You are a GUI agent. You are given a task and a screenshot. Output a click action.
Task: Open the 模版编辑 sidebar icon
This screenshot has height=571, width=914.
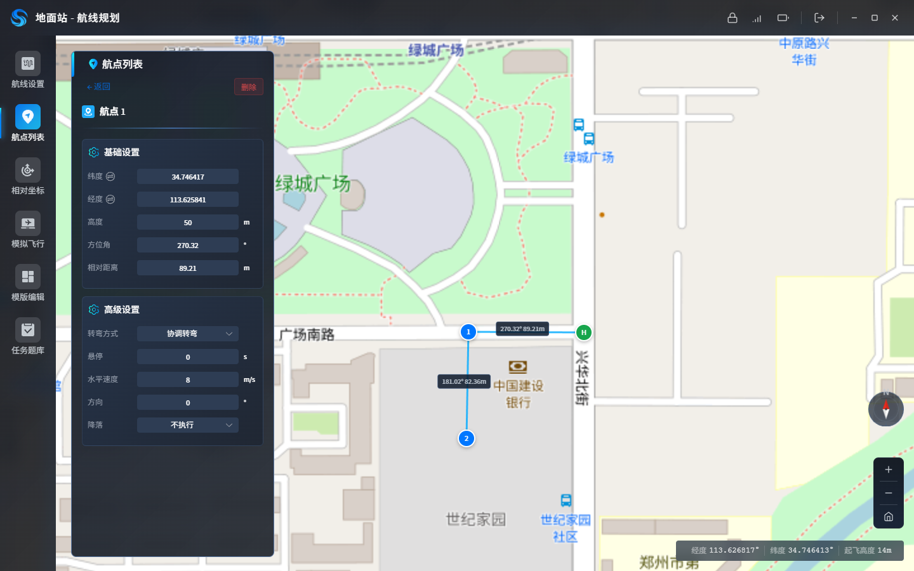28,283
